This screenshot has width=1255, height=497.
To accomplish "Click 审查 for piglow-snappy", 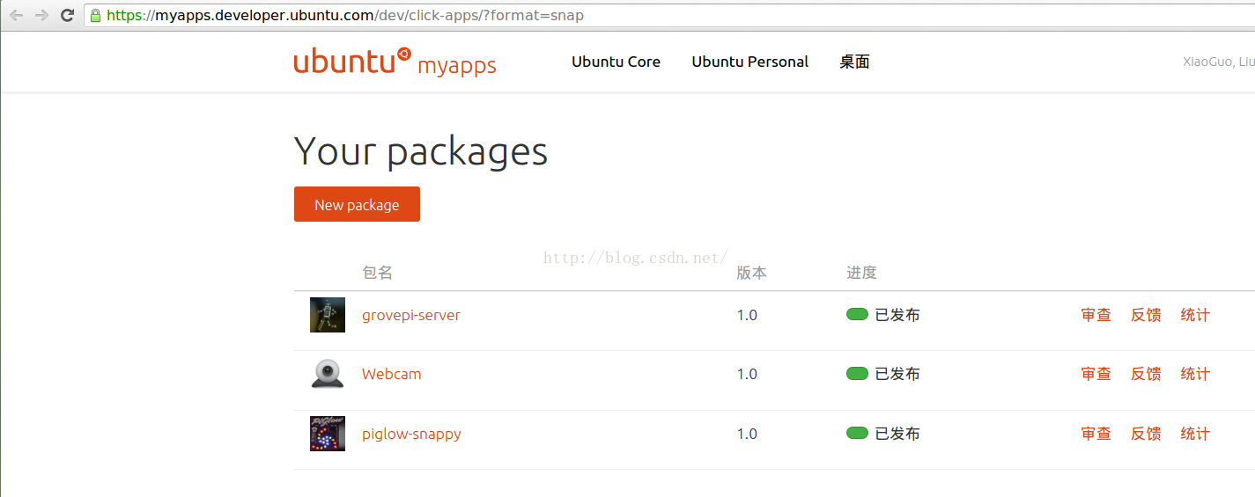I will pos(1096,434).
